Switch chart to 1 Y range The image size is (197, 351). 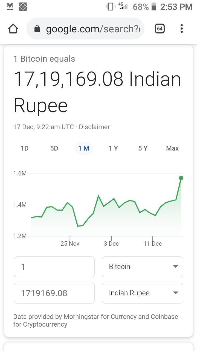tap(113, 148)
